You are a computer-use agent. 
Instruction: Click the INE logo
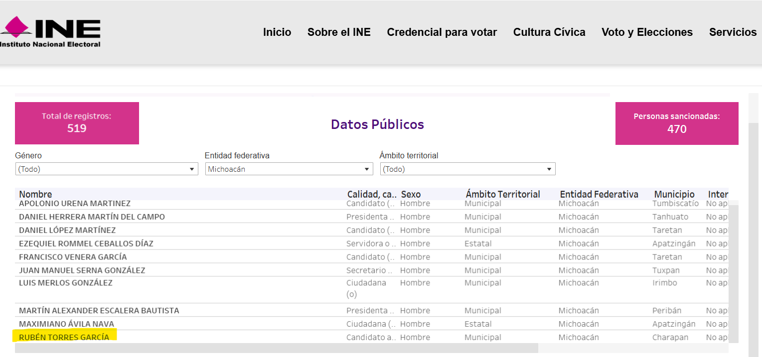50,32
